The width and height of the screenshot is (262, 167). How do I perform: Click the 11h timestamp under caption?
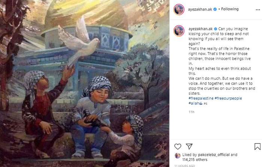pos(192,112)
